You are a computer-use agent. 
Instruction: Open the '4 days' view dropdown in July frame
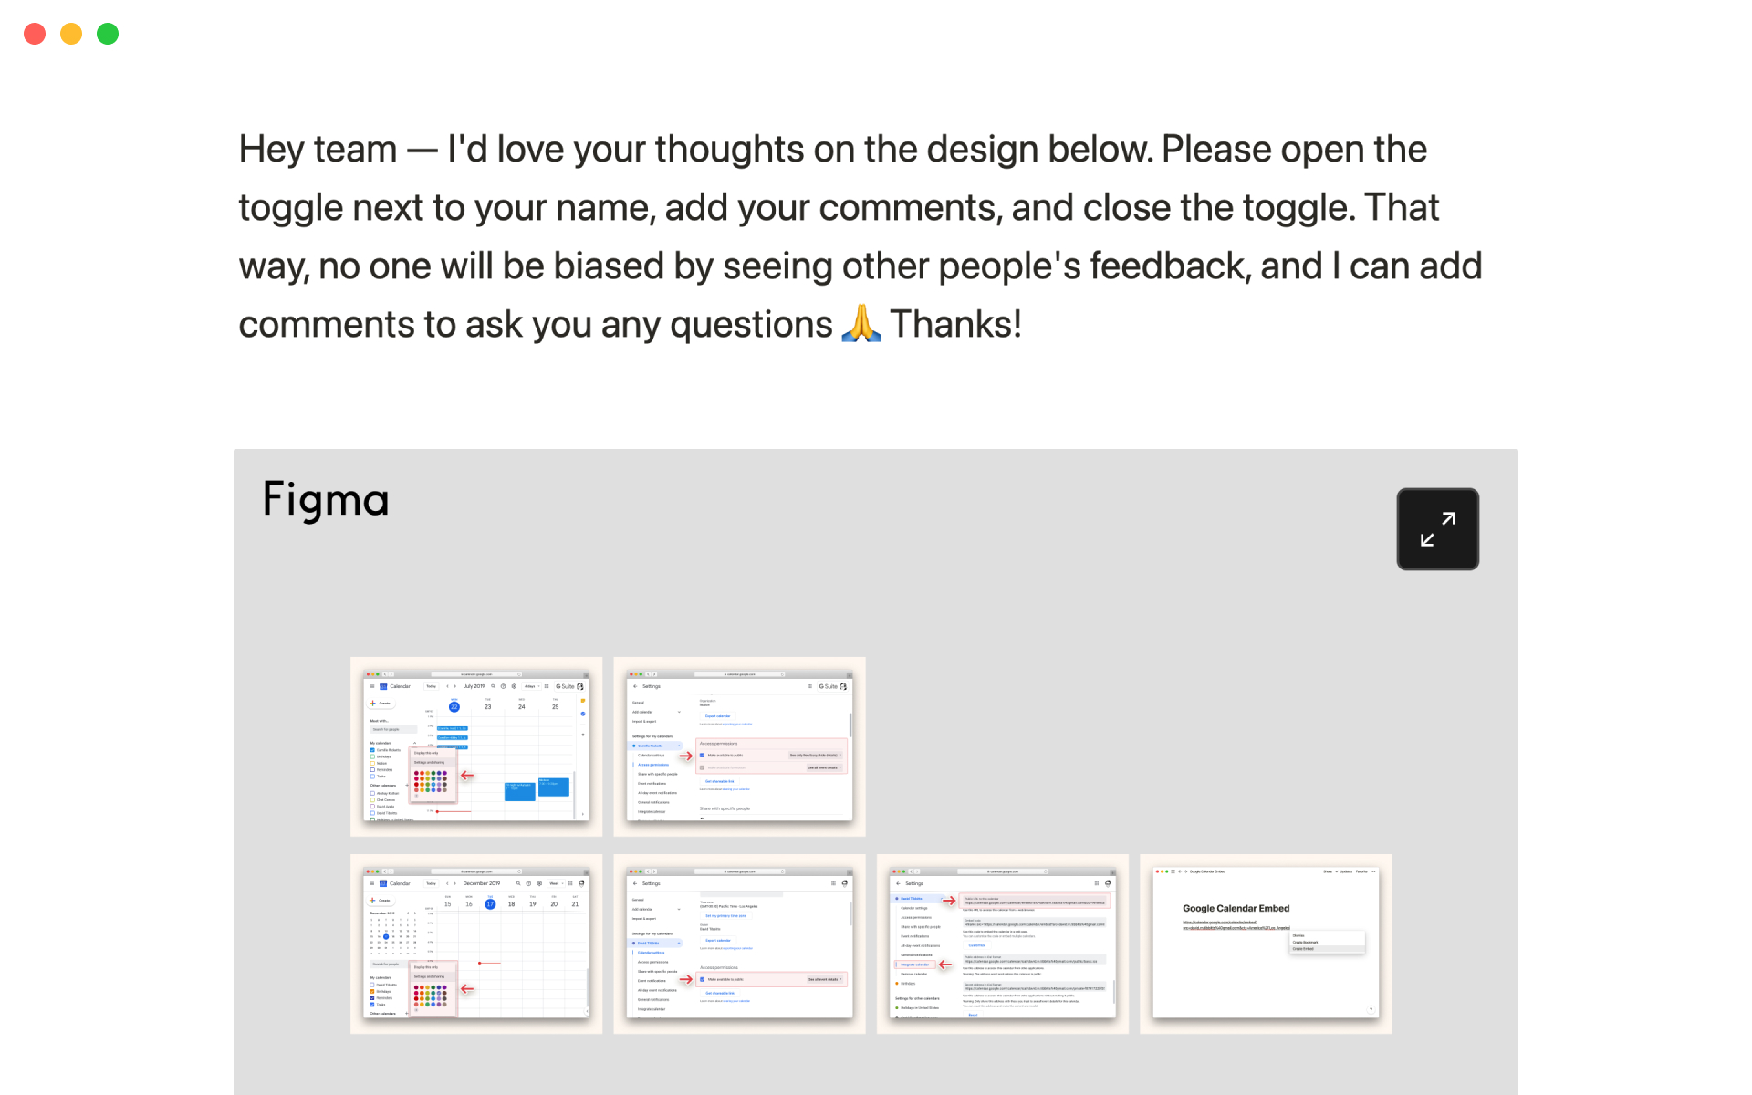click(530, 686)
